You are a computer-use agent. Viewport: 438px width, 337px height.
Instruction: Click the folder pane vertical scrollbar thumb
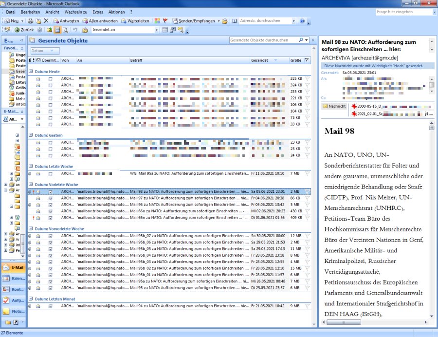click(23, 243)
